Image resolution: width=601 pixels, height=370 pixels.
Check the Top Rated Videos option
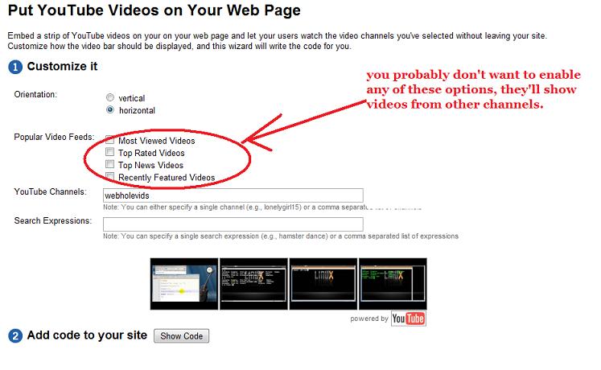point(109,152)
